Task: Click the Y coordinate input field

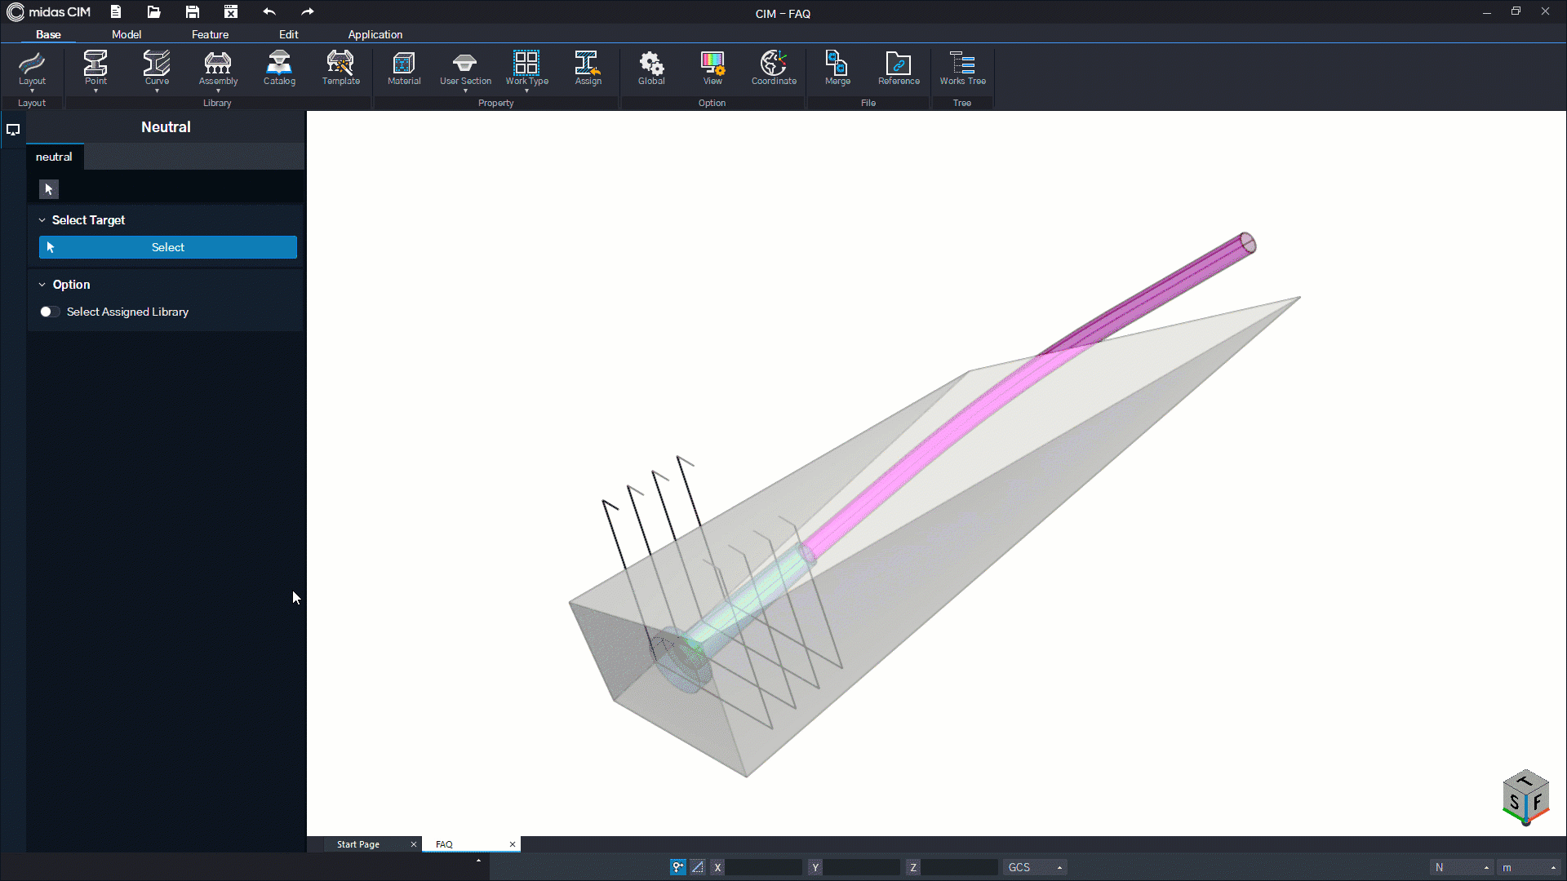Action: pos(862,867)
